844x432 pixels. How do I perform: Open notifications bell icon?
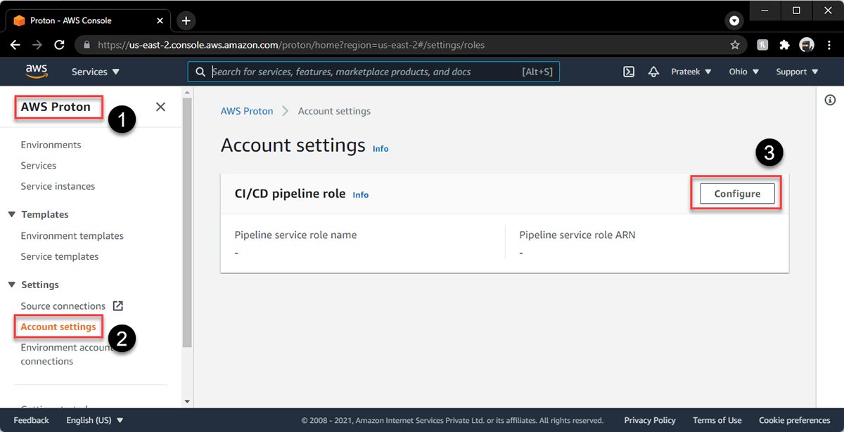653,72
